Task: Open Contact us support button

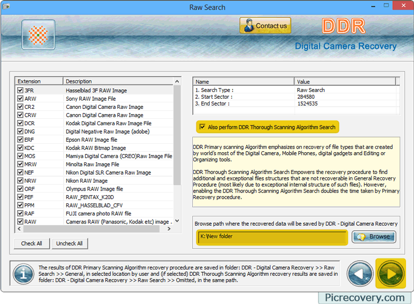Action: point(265,25)
